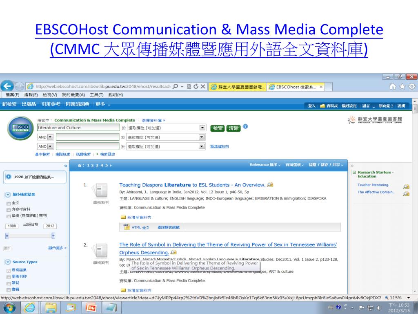This screenshot has height=314, width=418.
Task: Click the blue help question mark icon
Action: point(245,127)
